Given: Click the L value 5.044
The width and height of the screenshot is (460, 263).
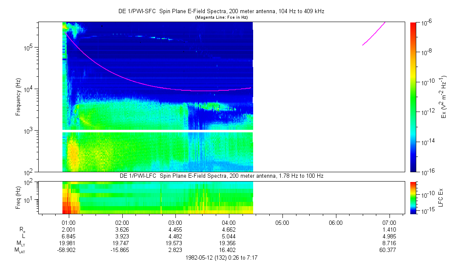Looking at the screenshot, I should click(x=229, y=236).
